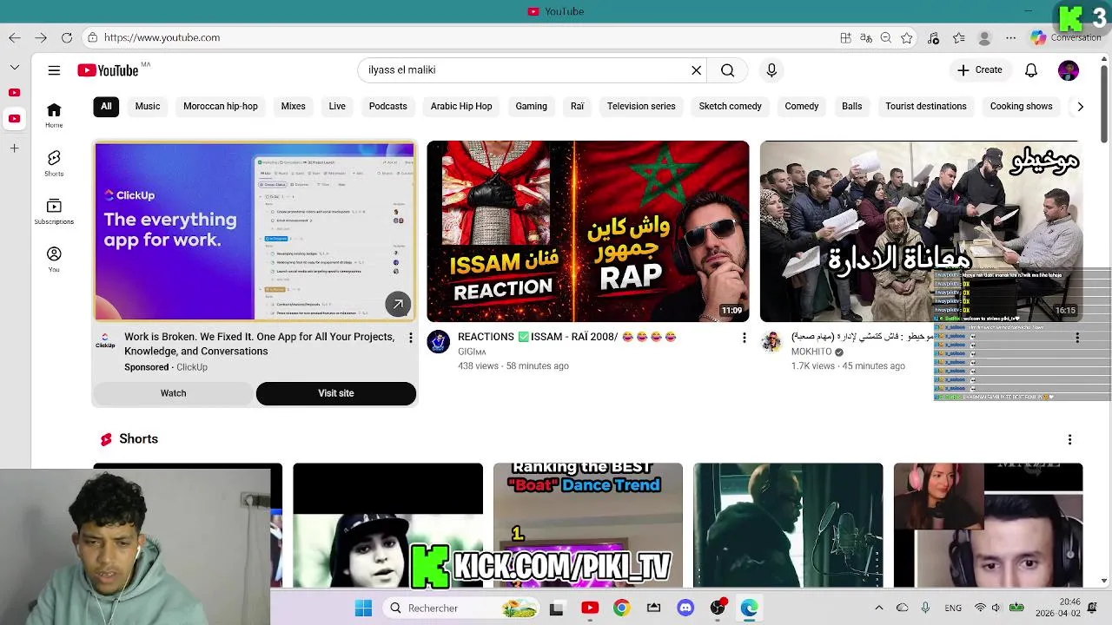Image resolution: width=1112 pixels, height=625 pixels.
Task: Select the Gaming filter chip
Action: coord(531,106)
